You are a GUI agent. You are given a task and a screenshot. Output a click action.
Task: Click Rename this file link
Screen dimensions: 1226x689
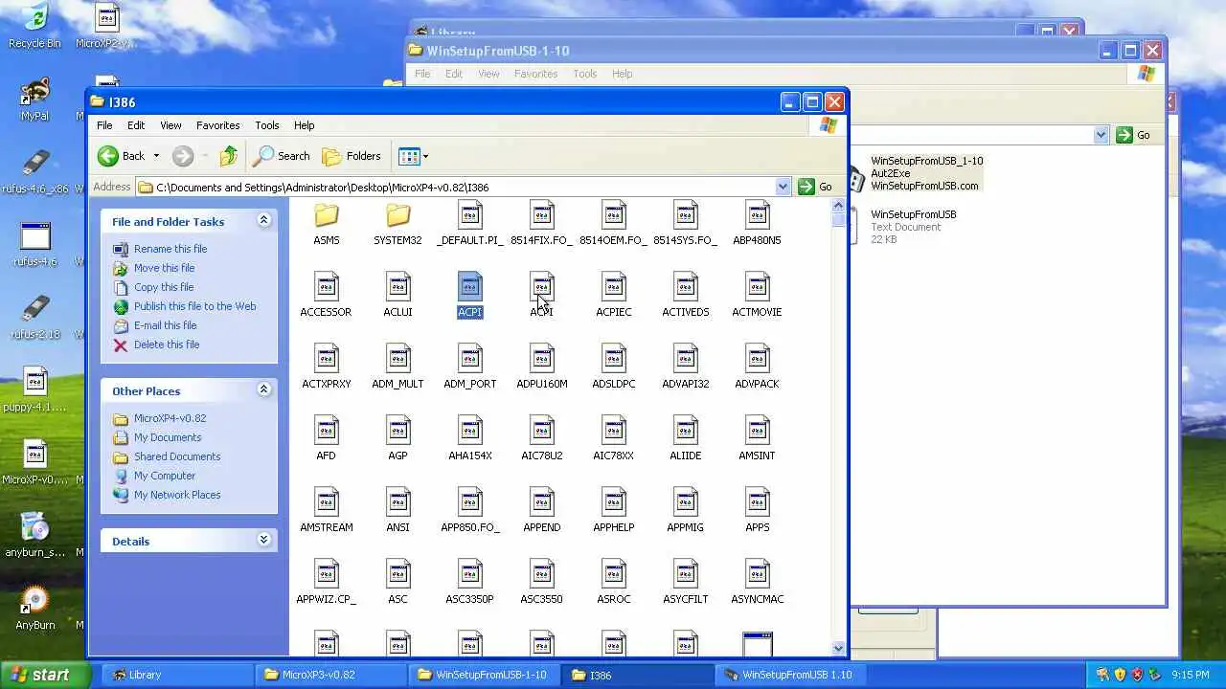[x=170, y=249]
